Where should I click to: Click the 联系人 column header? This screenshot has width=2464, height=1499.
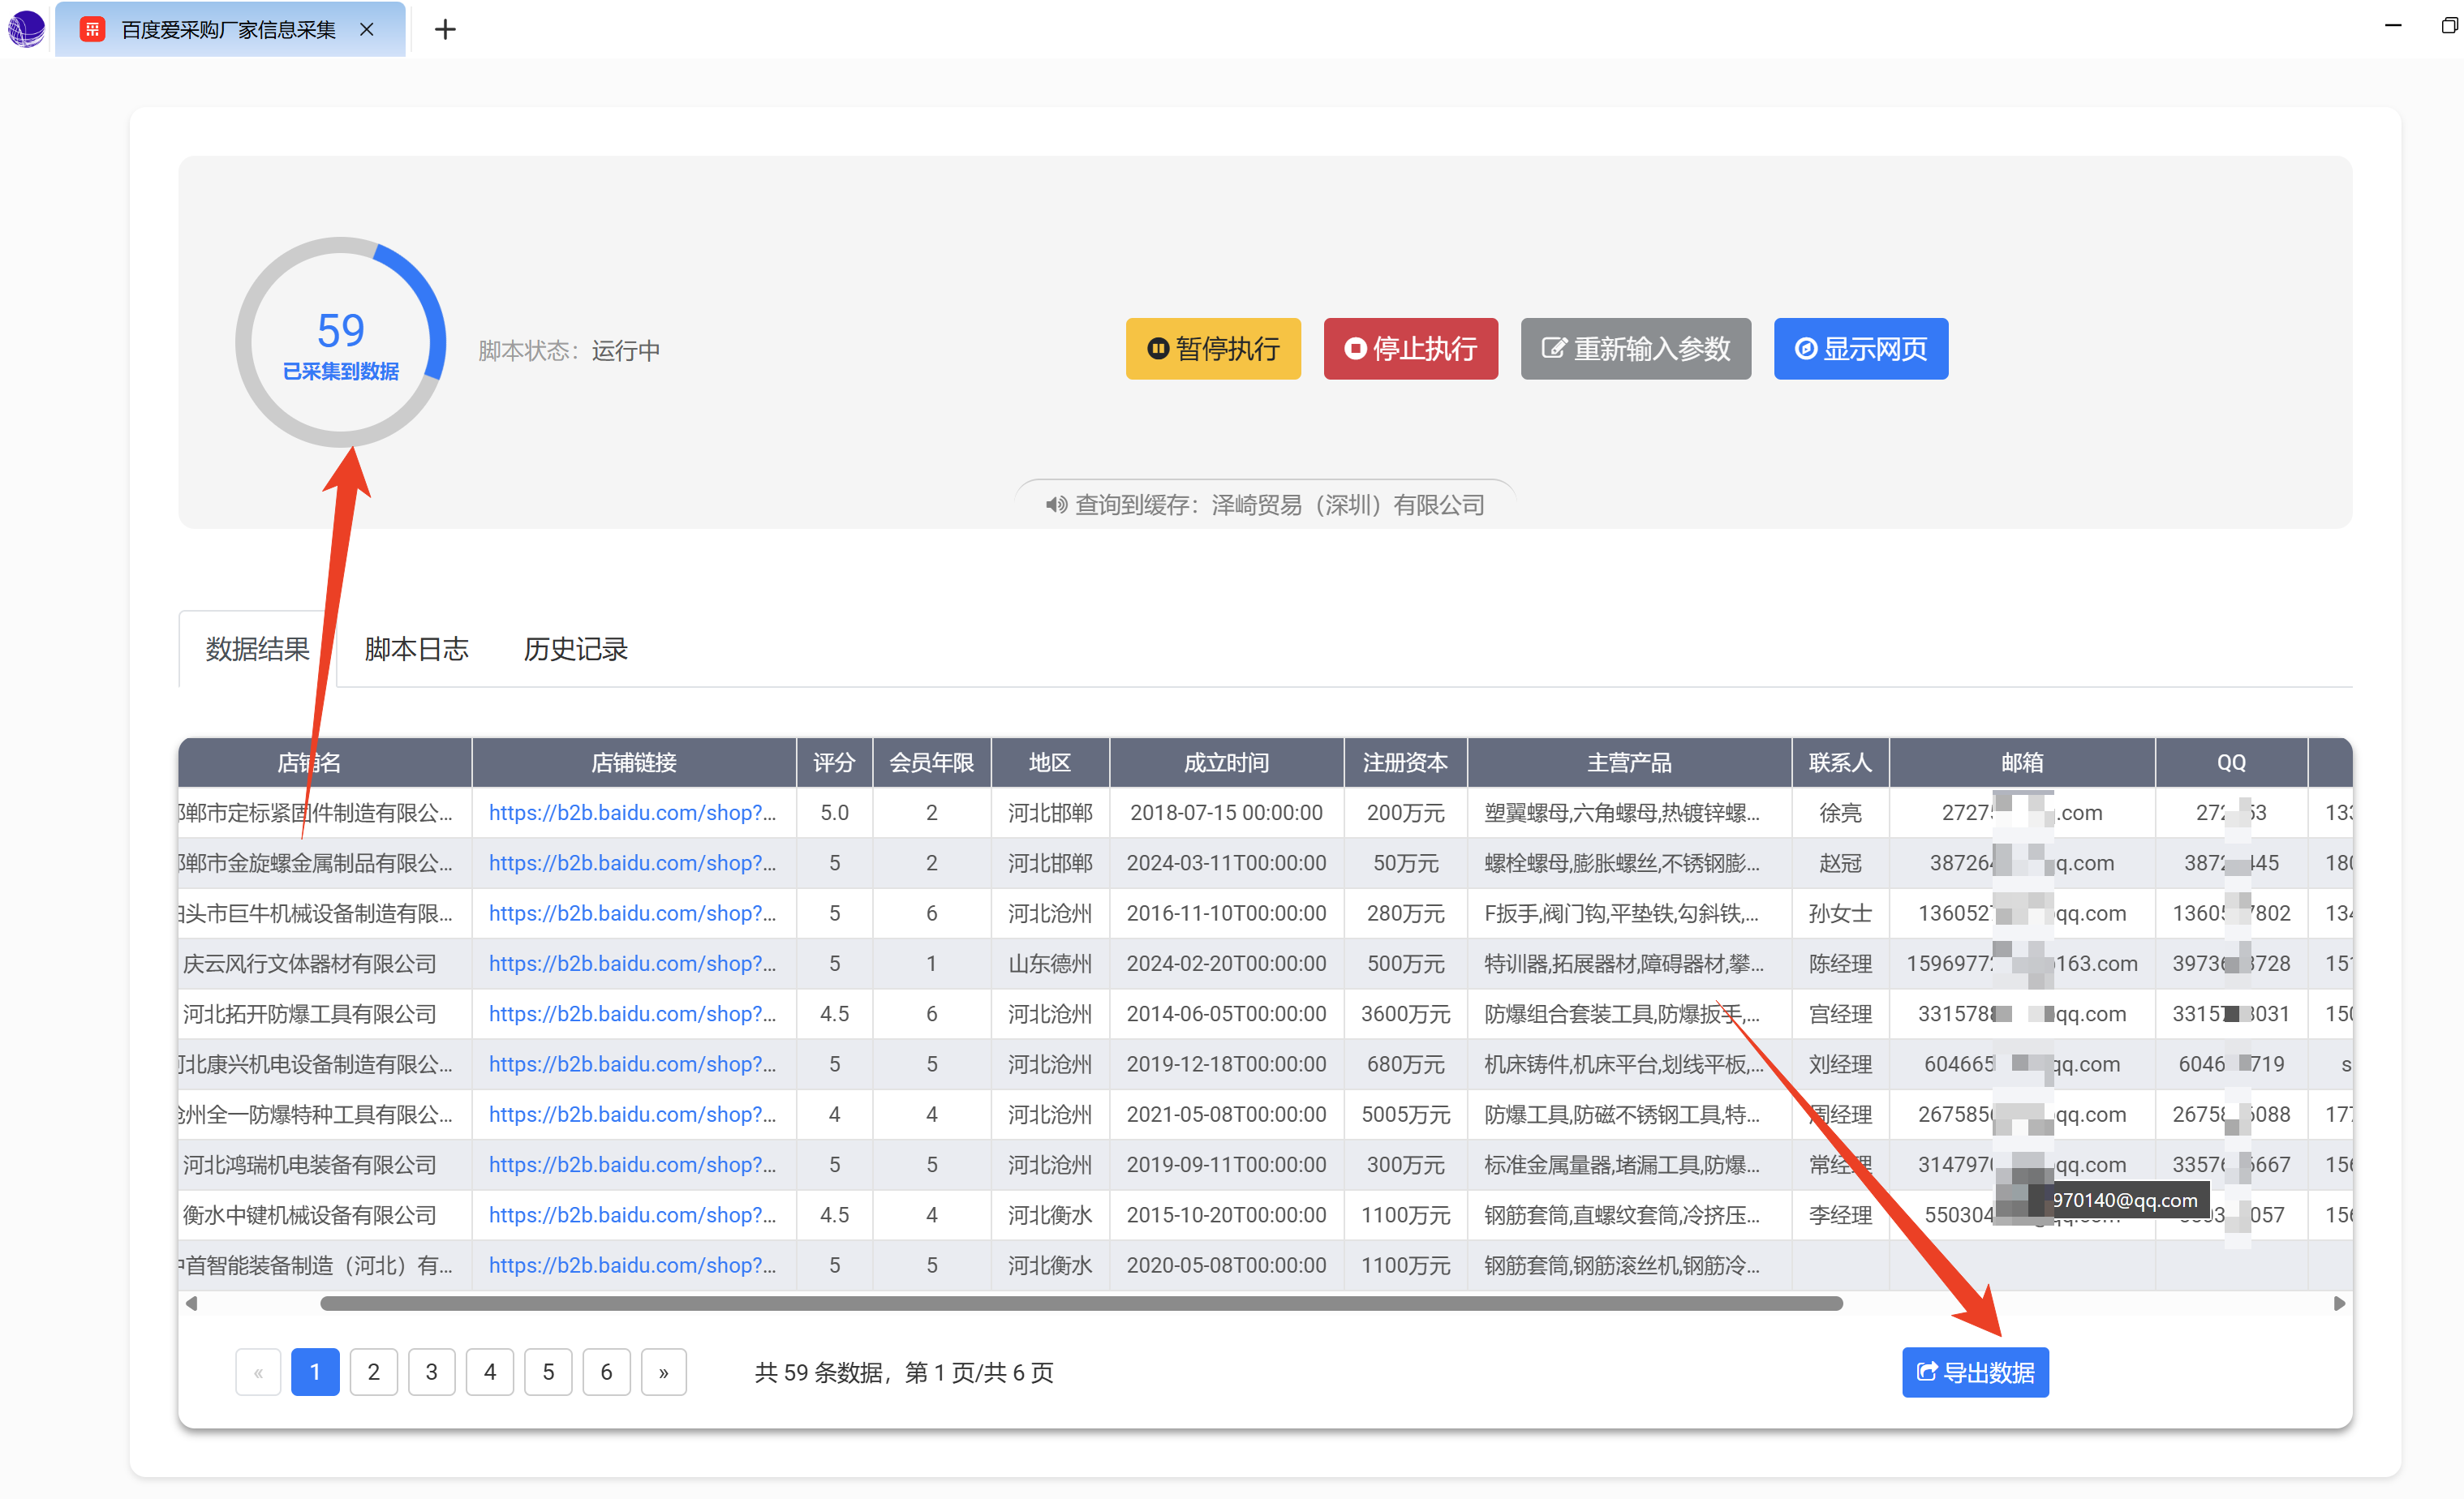tap(1840, 763)
